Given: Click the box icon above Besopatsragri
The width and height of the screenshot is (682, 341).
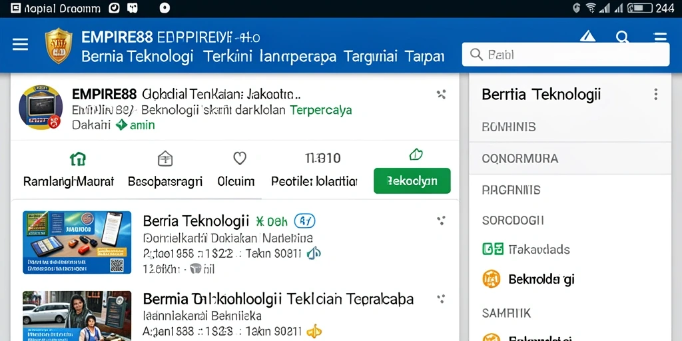Looking at the screenshot, I should 165,159.
